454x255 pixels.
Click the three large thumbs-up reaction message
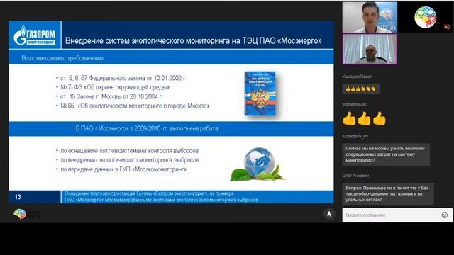coord(364,118)
